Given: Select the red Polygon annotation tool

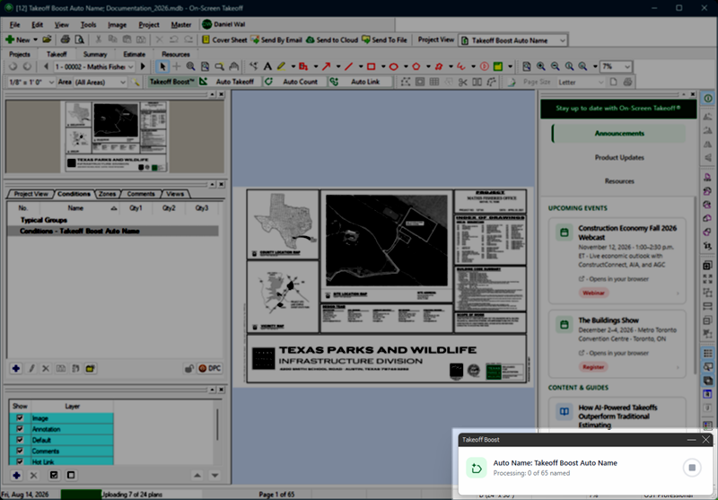Looking at the screenshot, I should (416, 66).
